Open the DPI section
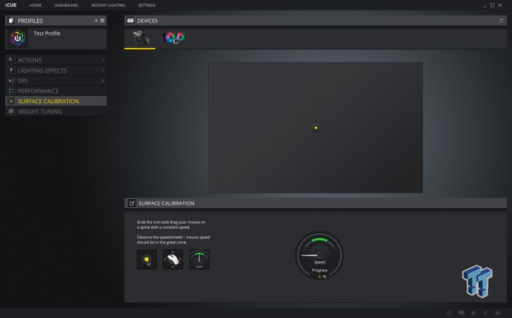This screenshot has height=318, width=512. [x=56, y=81]
